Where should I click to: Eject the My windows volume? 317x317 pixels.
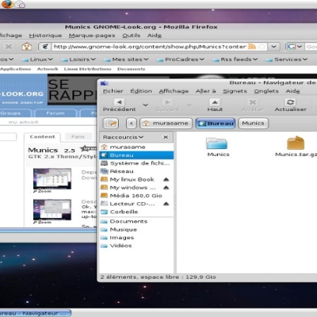coord(166,188)
